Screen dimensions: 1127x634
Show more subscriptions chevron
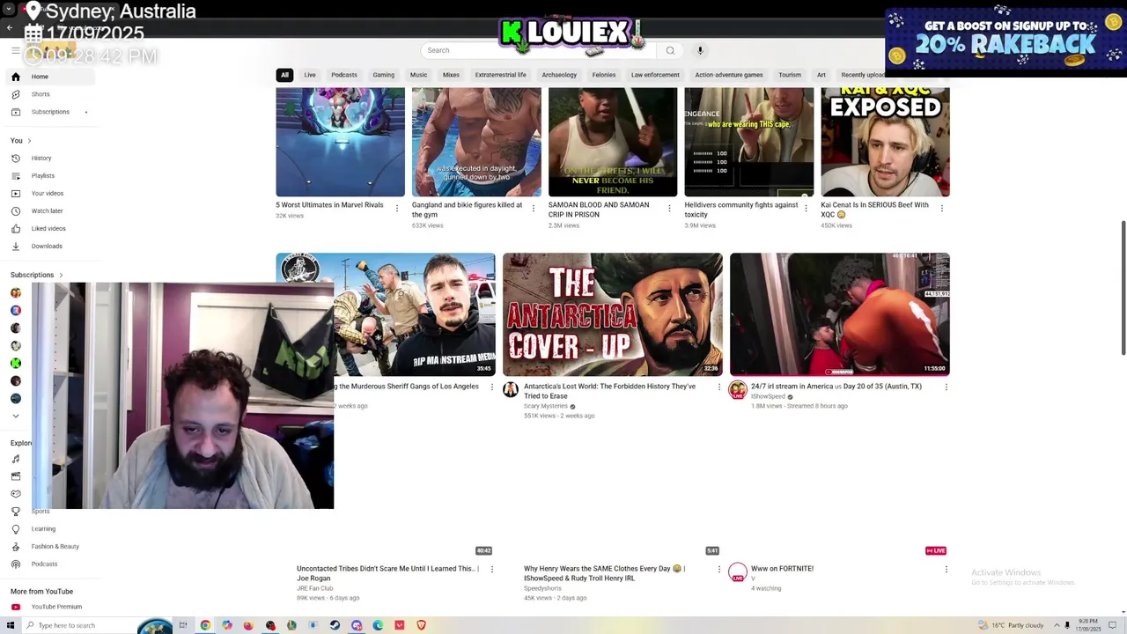click(15, 416)
